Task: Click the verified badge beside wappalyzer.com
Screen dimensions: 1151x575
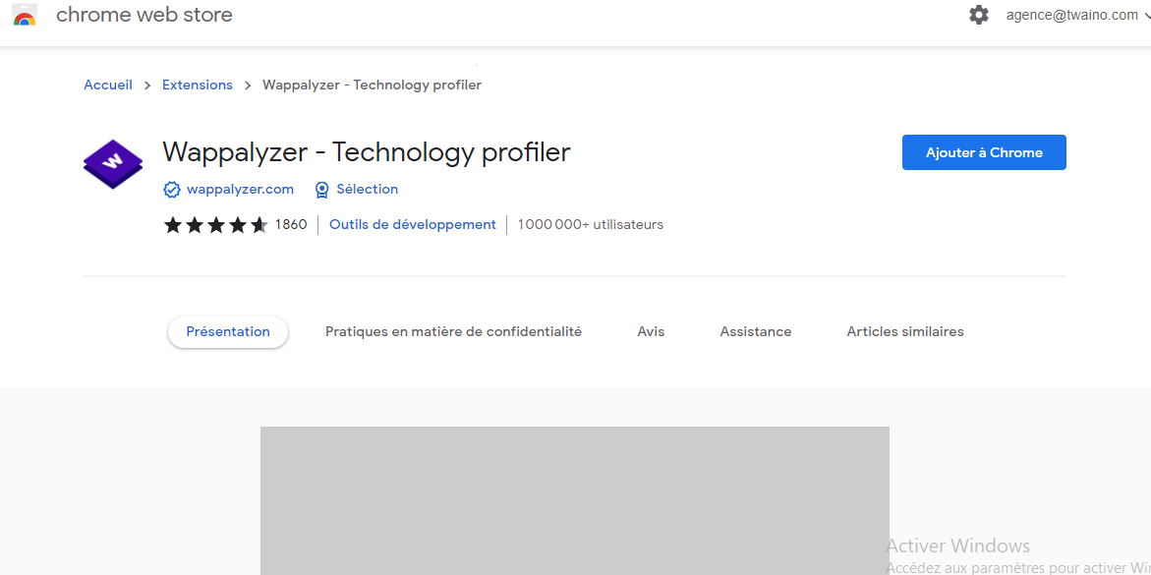Action: tap(171, 190)
